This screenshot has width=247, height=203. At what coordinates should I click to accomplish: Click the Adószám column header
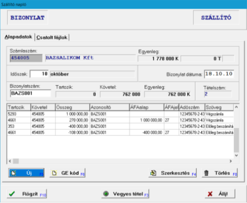(x=192, y=107)
